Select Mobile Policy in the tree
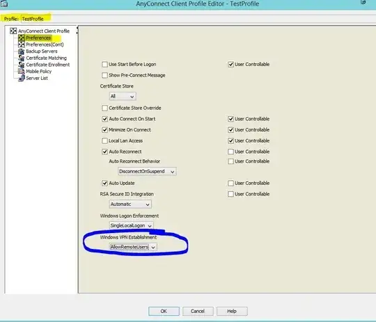Screen dimensions: 376x322 (x=38, y=72)
